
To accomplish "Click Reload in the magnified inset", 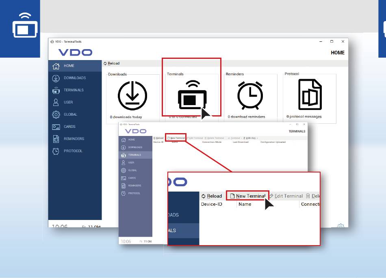I will coord(212,196).
